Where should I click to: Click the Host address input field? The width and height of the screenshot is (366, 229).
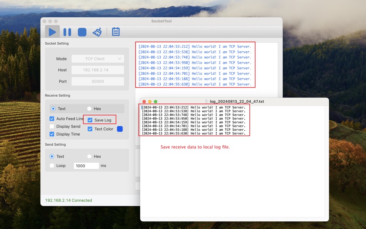point(97,70)
